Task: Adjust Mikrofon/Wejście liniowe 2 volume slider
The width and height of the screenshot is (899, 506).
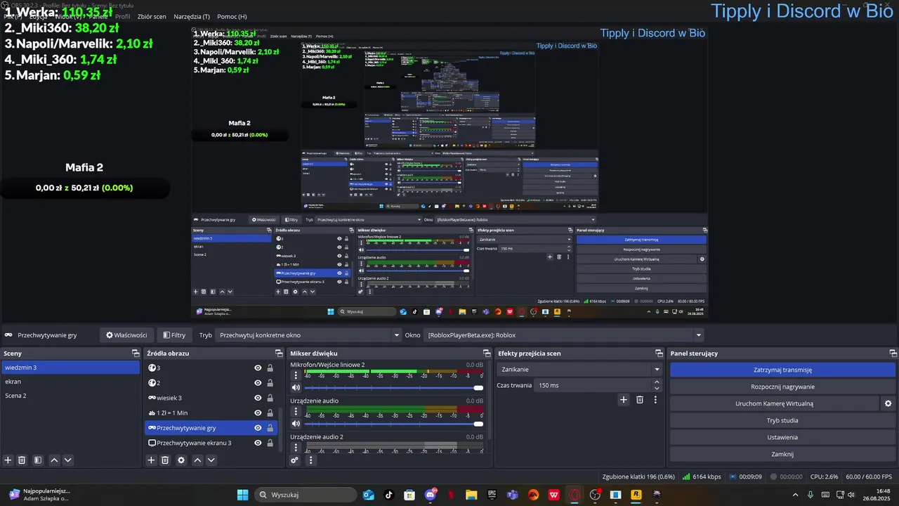Action: 393,387
